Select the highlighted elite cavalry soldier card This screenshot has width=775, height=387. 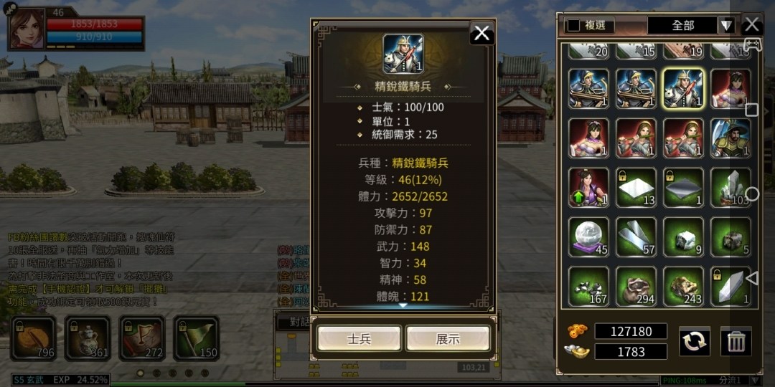point(683,89)
